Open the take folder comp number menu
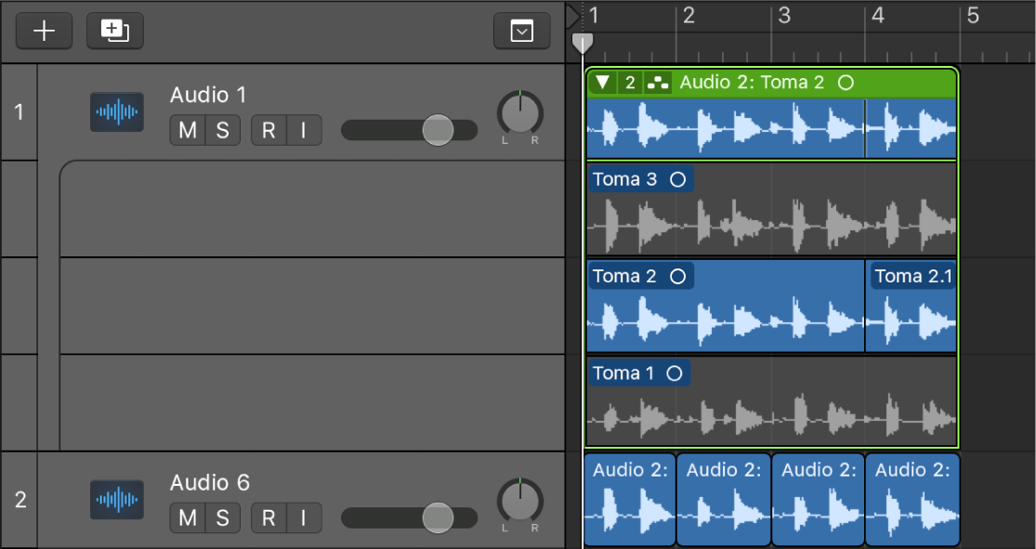Image resolution: width=1036 pixels, height=549 pixels. point(630,83)
